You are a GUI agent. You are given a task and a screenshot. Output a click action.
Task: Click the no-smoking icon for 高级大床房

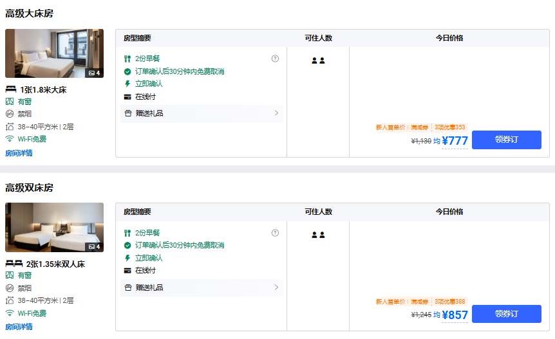10,114
